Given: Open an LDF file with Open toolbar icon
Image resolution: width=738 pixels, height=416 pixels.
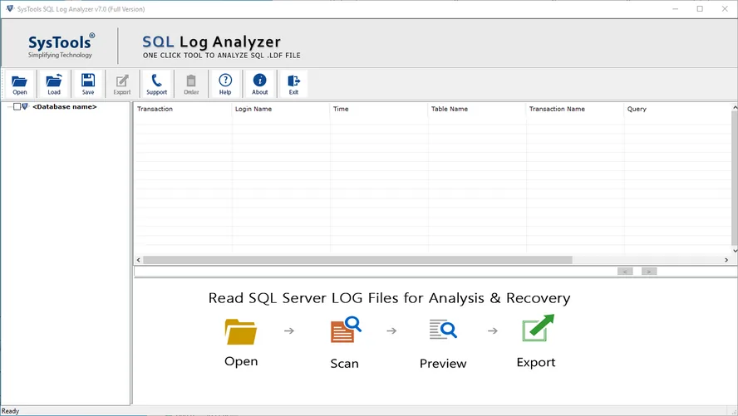Looking at the screenshot, I should [x=19, y=84].
